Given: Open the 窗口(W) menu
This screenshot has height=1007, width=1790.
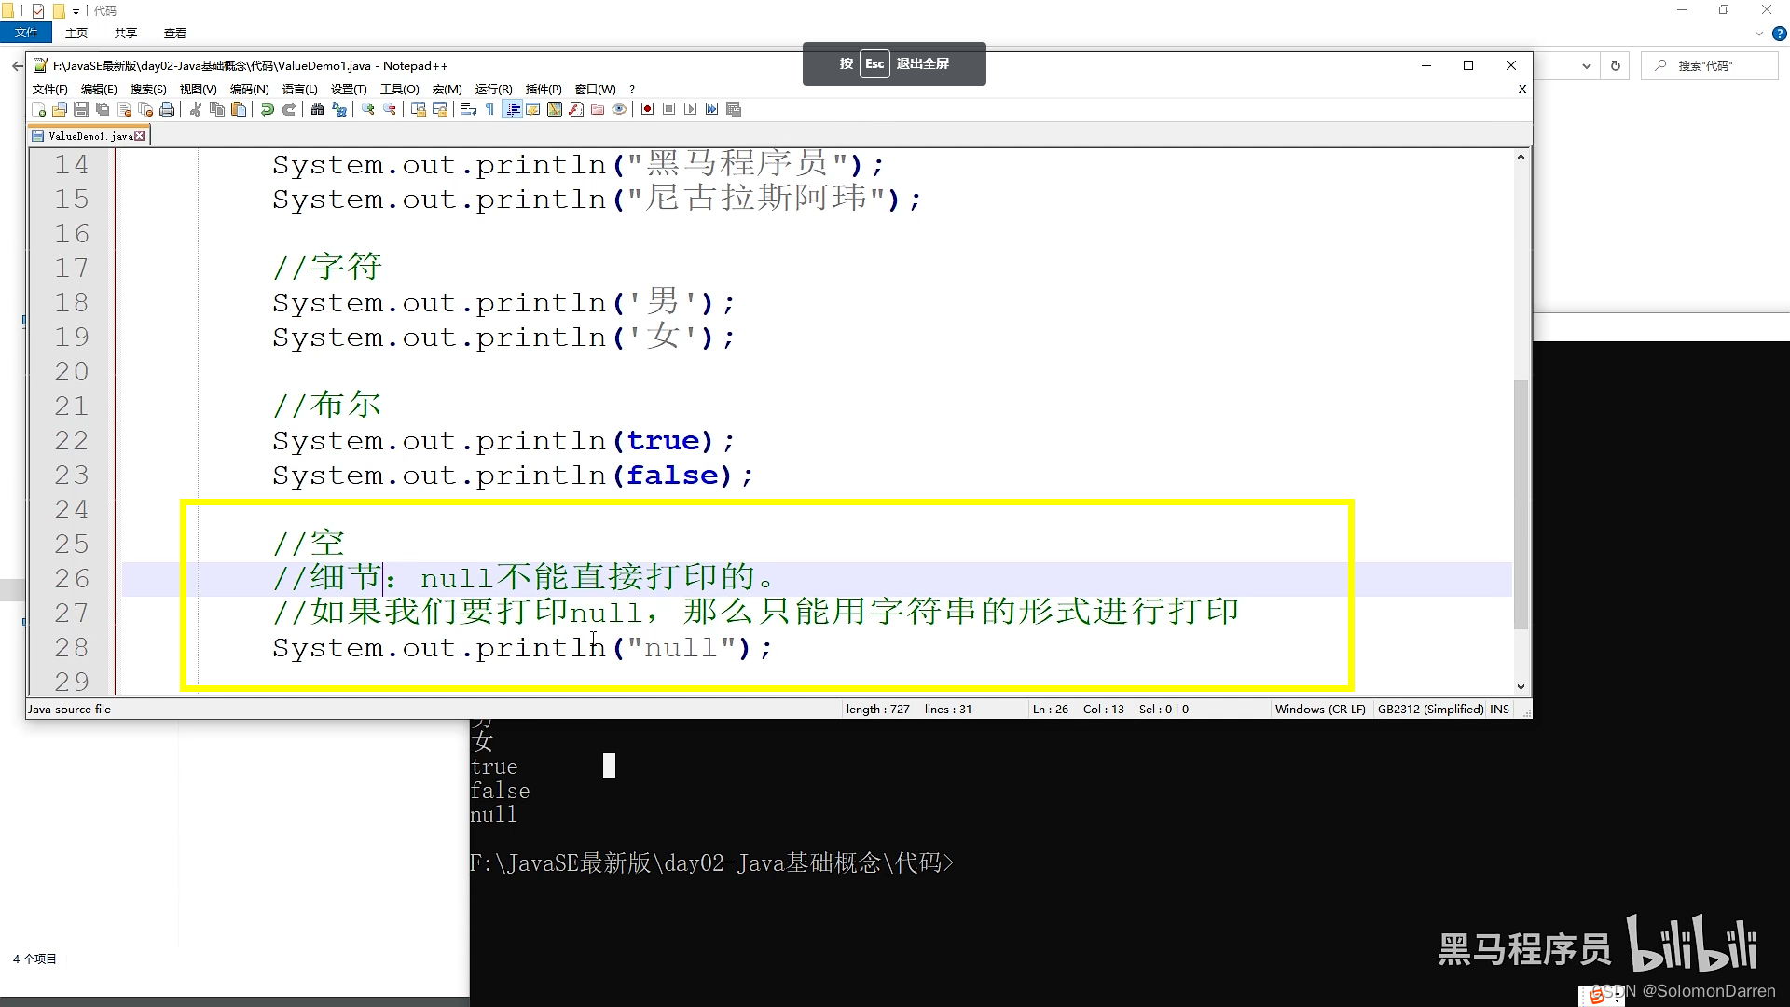Looking at the screenshot, I should (595, 90).
